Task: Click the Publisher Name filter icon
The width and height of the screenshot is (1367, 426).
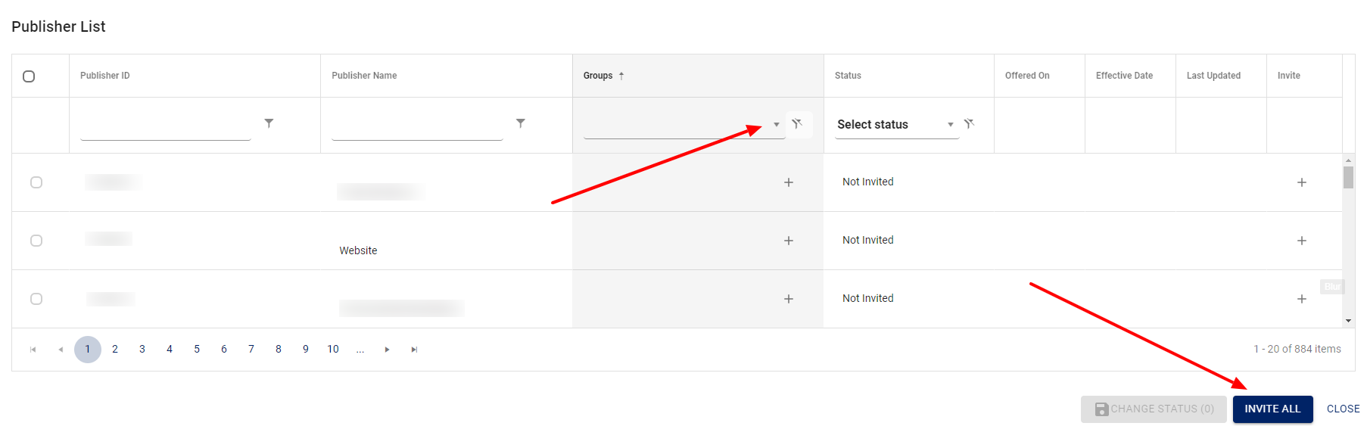Action: click(521, 123)
